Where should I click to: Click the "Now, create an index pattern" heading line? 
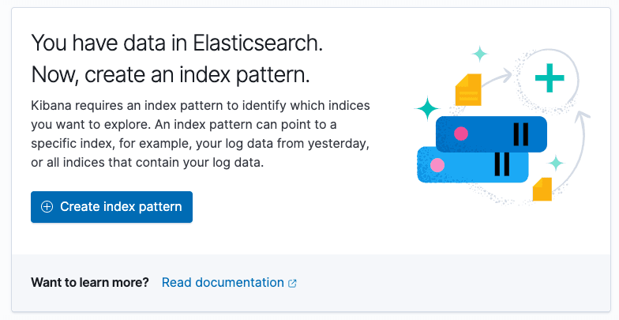(x=171, y=75)
